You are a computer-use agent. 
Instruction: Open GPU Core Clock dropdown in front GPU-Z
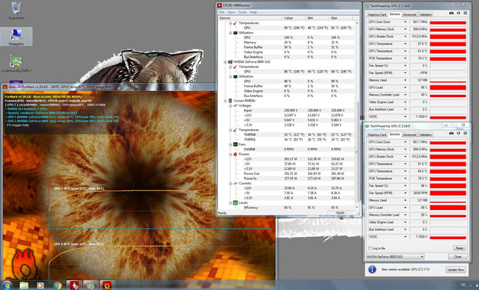[405, 142]
